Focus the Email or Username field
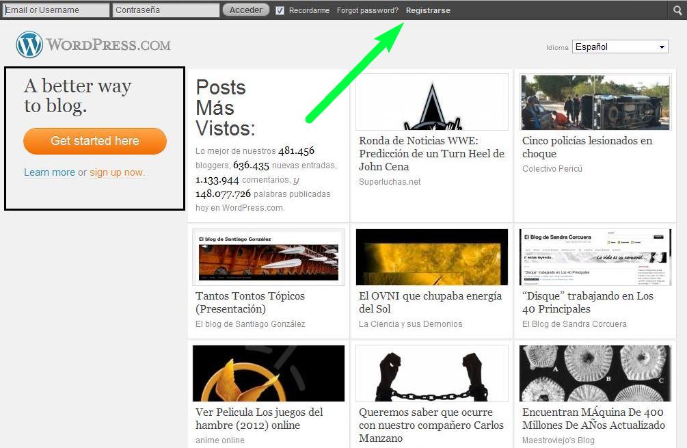 56,10
